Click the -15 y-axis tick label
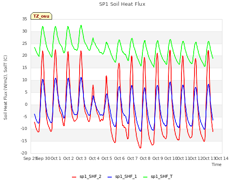Screen dimensions: 245x184 [x=24, y=141]
